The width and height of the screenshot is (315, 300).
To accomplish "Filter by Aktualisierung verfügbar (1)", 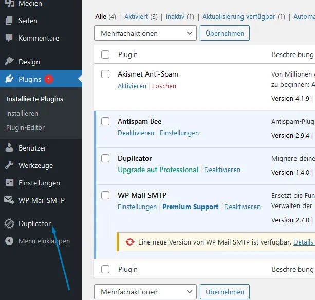I will point(244,17).
